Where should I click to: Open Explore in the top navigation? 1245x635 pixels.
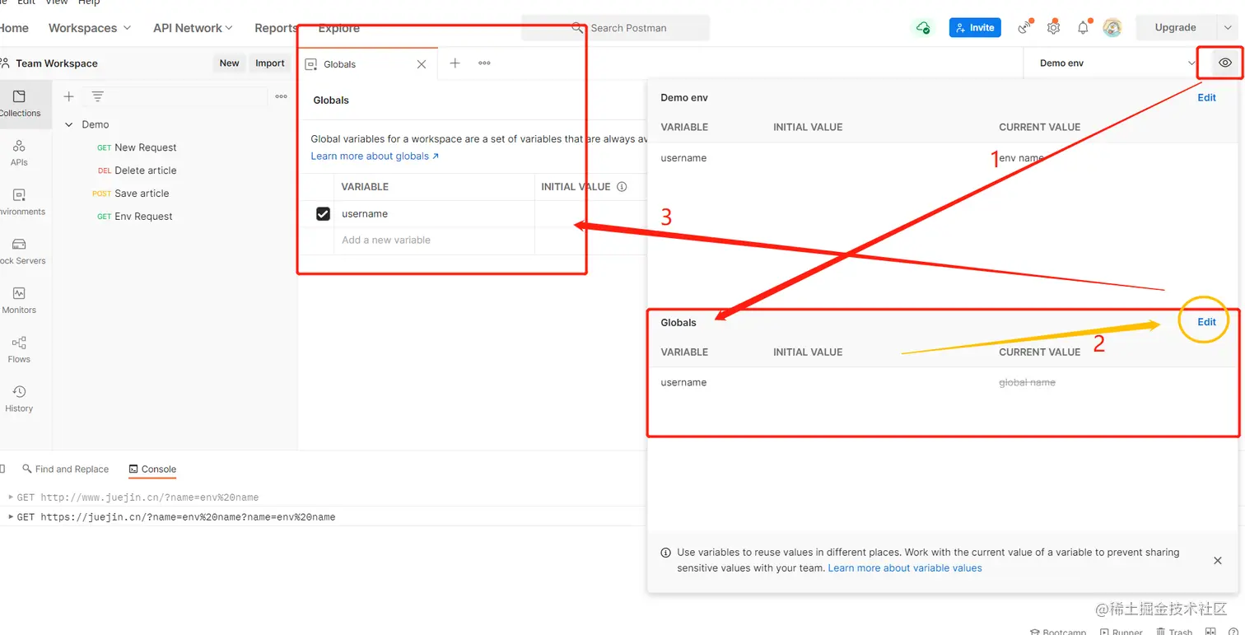pyautogui.click(x=339, y=28)
